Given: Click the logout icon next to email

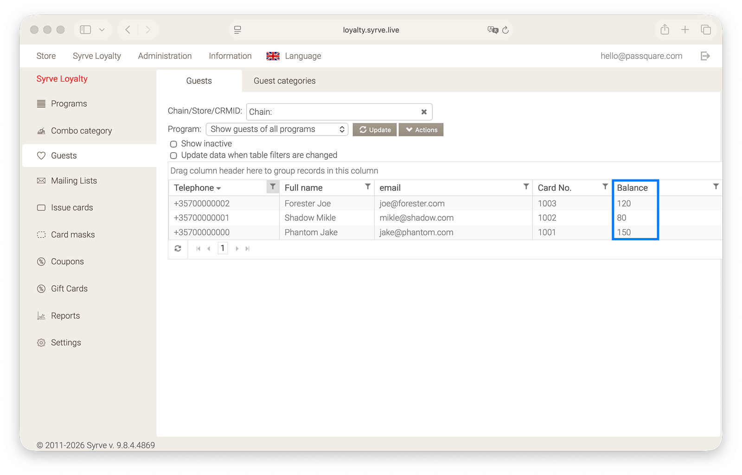Looking at the screenshot, I should point(705,56).
